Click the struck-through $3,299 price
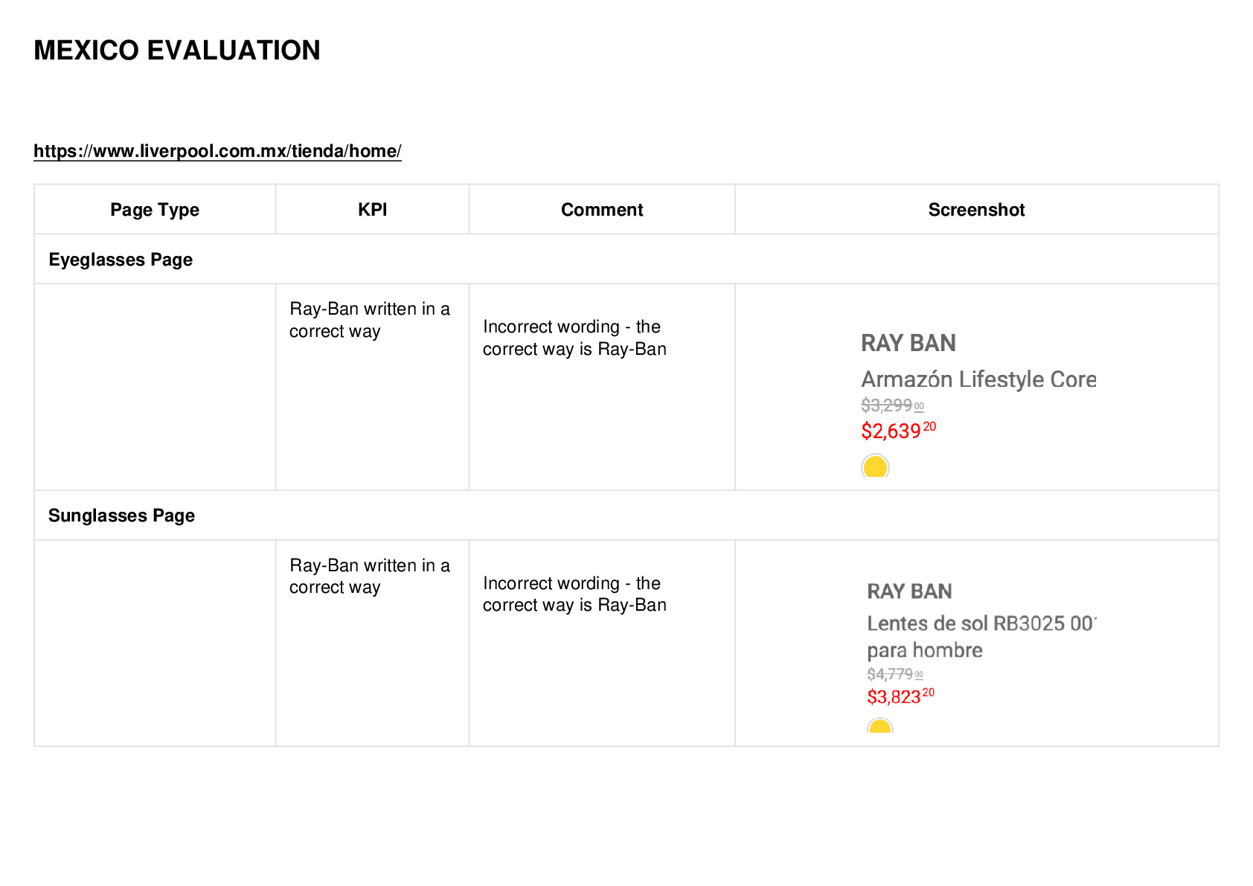 (x=892, y=405)
